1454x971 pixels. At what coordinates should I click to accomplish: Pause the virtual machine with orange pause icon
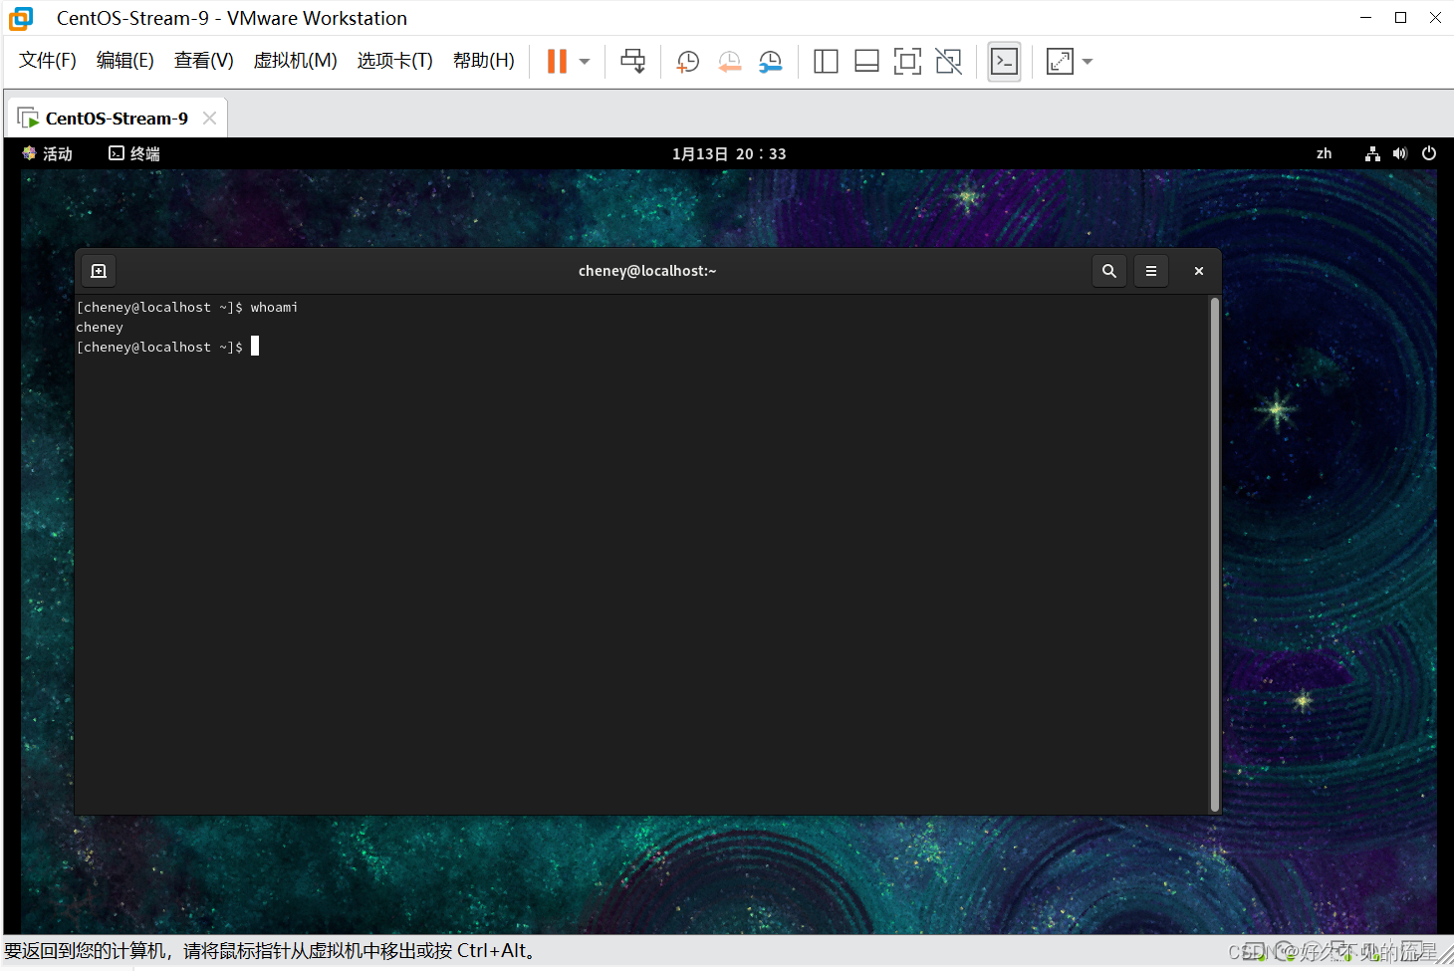[x=557, y=62]
